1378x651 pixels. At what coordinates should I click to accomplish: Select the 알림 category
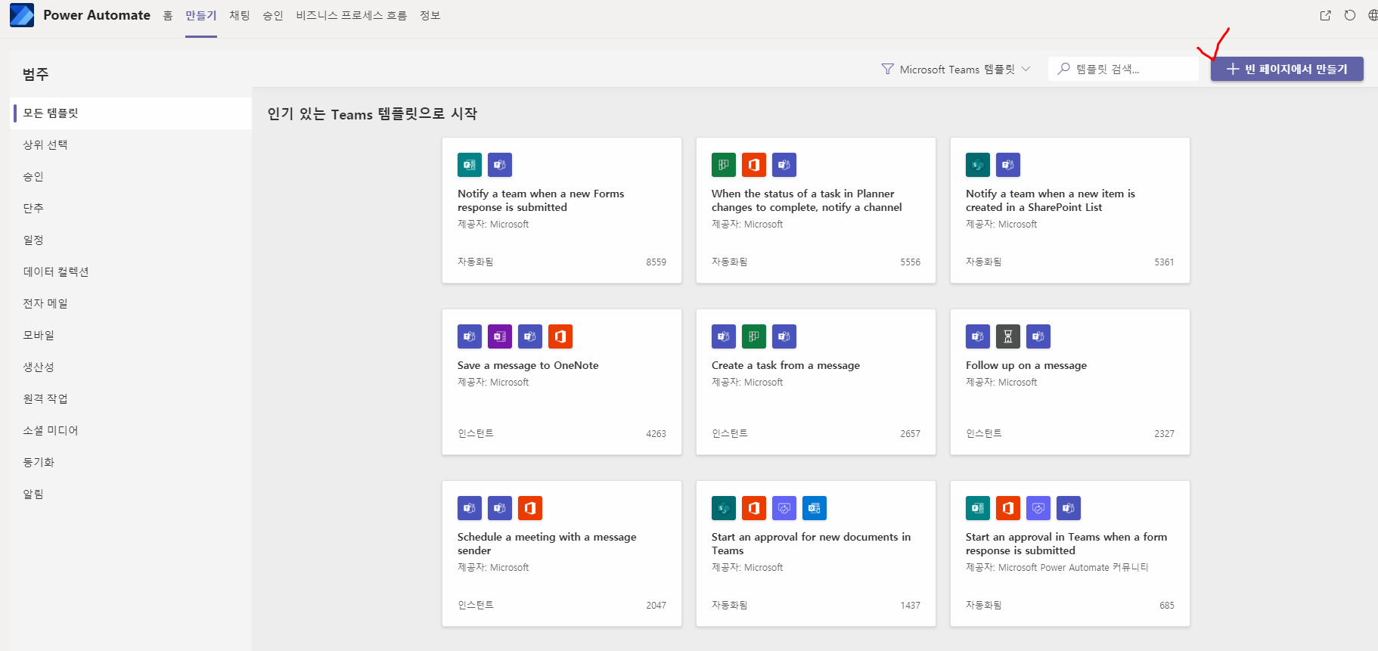point(132,494)
